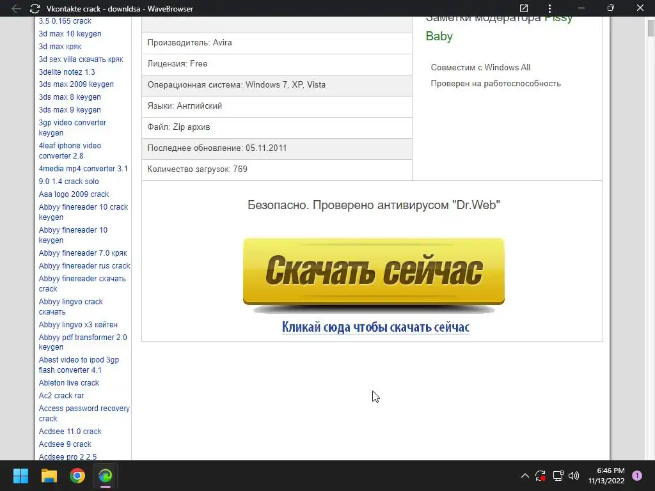655x491 pixels.
Task: Click the browser back arrow
Action: pos(16,8)
